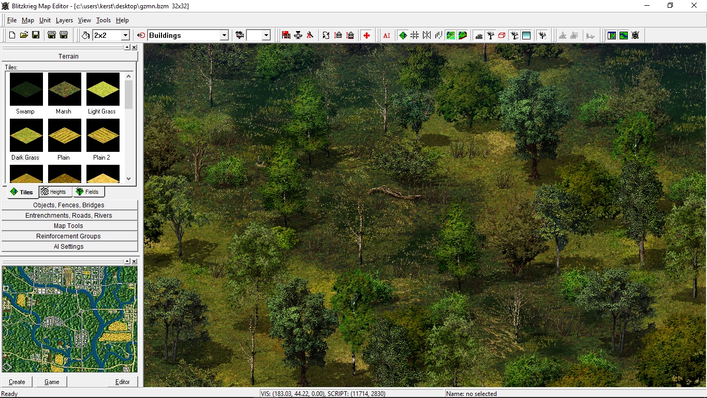Open the File menu
This screenshot has width=707, height=398.
[12, 20]
